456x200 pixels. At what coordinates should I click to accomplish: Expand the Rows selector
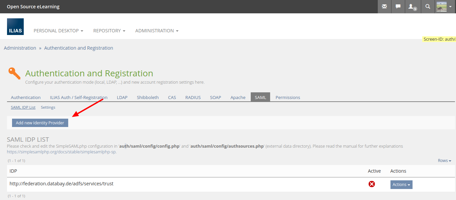(x=444, y=161)
